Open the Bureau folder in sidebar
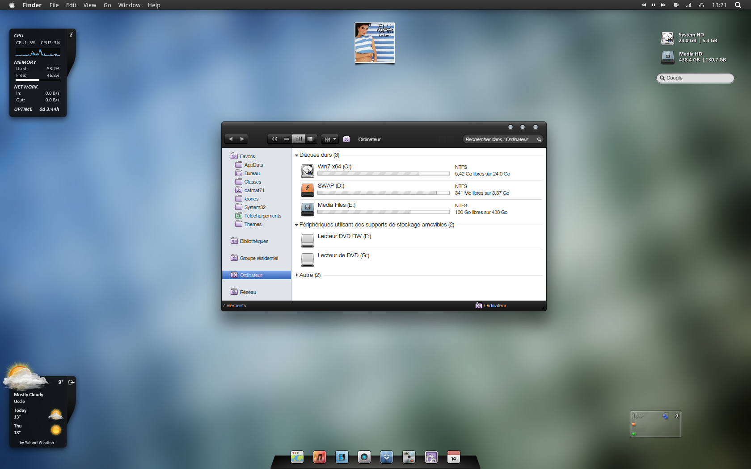 pyautogui.click(x=247, y=173)
